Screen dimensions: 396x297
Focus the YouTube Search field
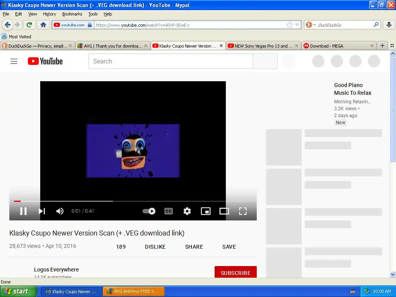[x=171, y=61]
